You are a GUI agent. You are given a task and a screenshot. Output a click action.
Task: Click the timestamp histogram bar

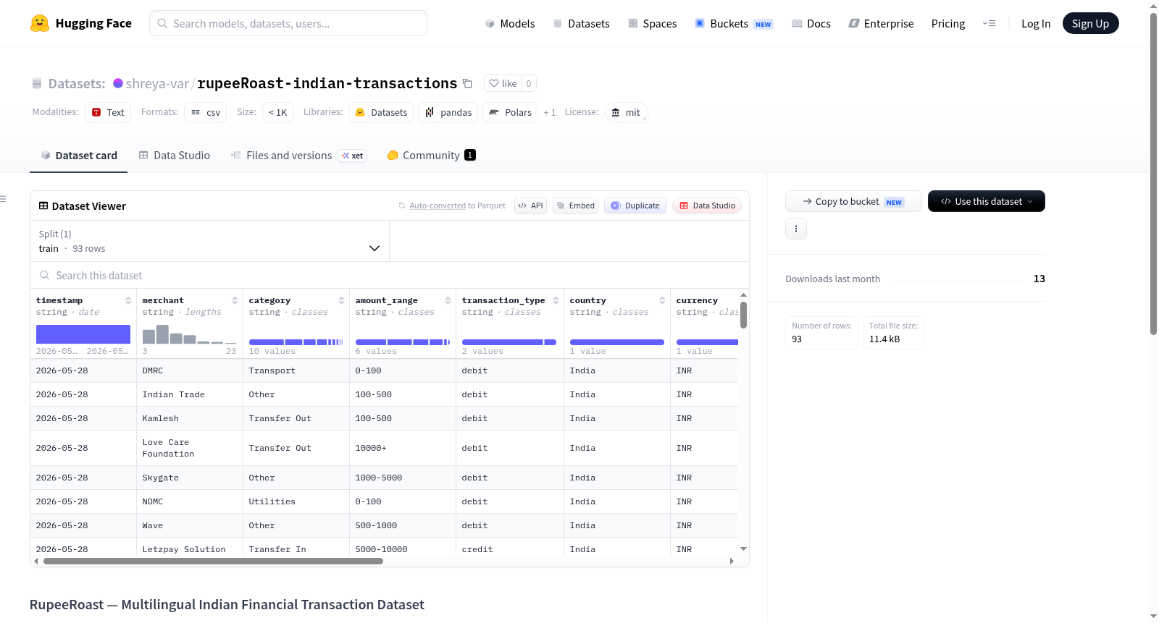83,334
